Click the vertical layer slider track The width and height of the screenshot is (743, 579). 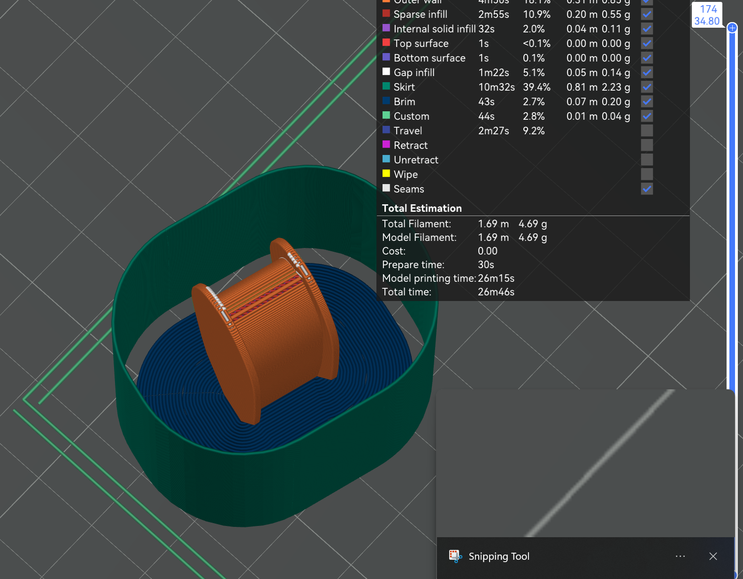click(x=732, y=211)
